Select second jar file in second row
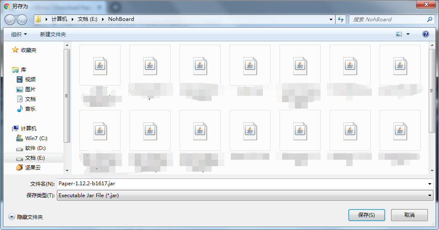Viewport: 439px width, 230px height. (x=150, y=131)
